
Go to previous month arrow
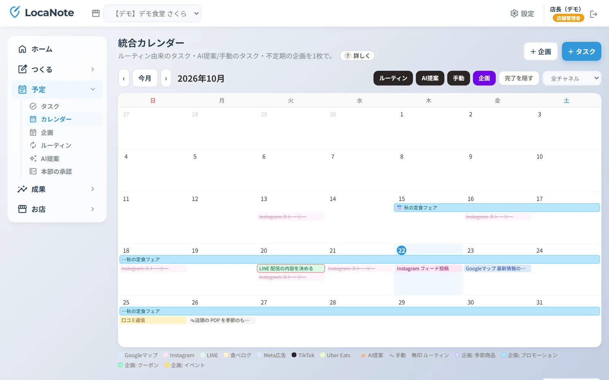click(124, 78)
